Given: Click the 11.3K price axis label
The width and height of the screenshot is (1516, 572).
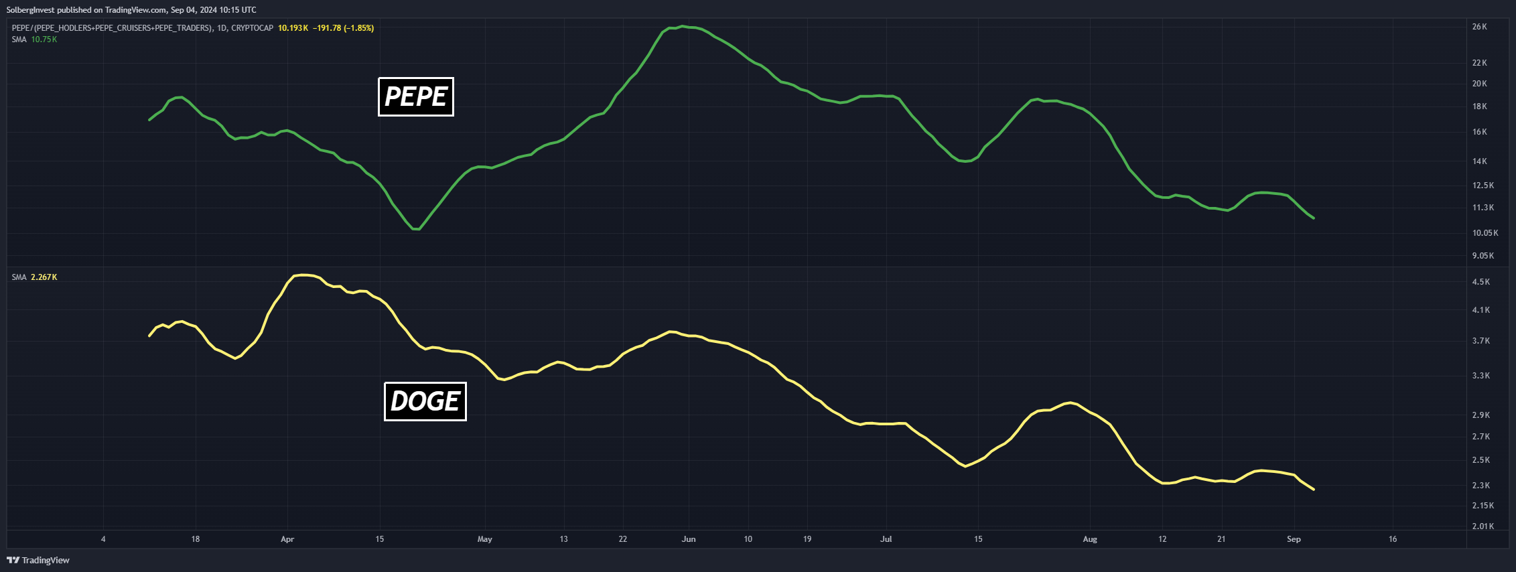Looking at the screenshot, I should pyautogui.click(x=1483, y=208).
